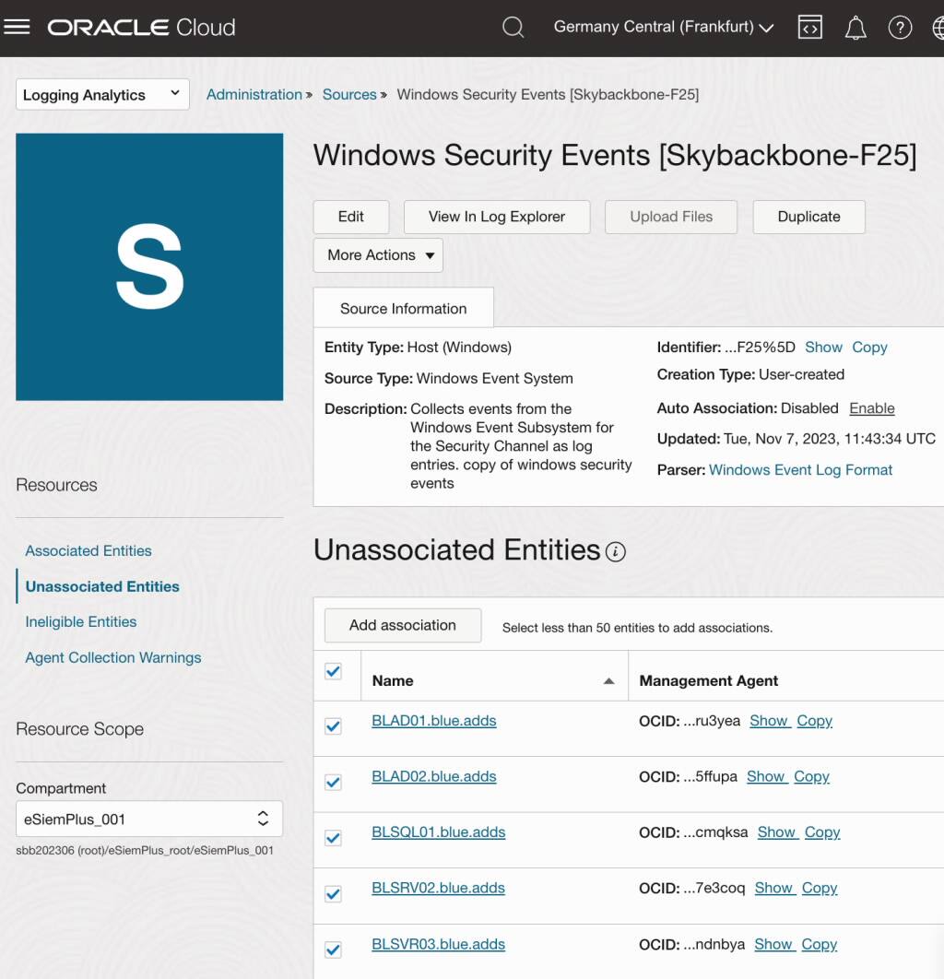Screen dimensions: 944x979
Task: Click the source thumbnail letter S
Action: click(x=149, y=265)
